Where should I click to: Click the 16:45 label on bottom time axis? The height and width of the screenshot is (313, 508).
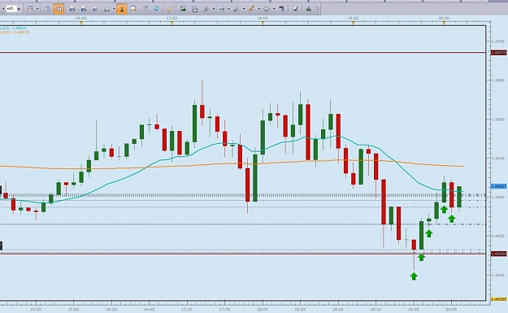[149, 310]
